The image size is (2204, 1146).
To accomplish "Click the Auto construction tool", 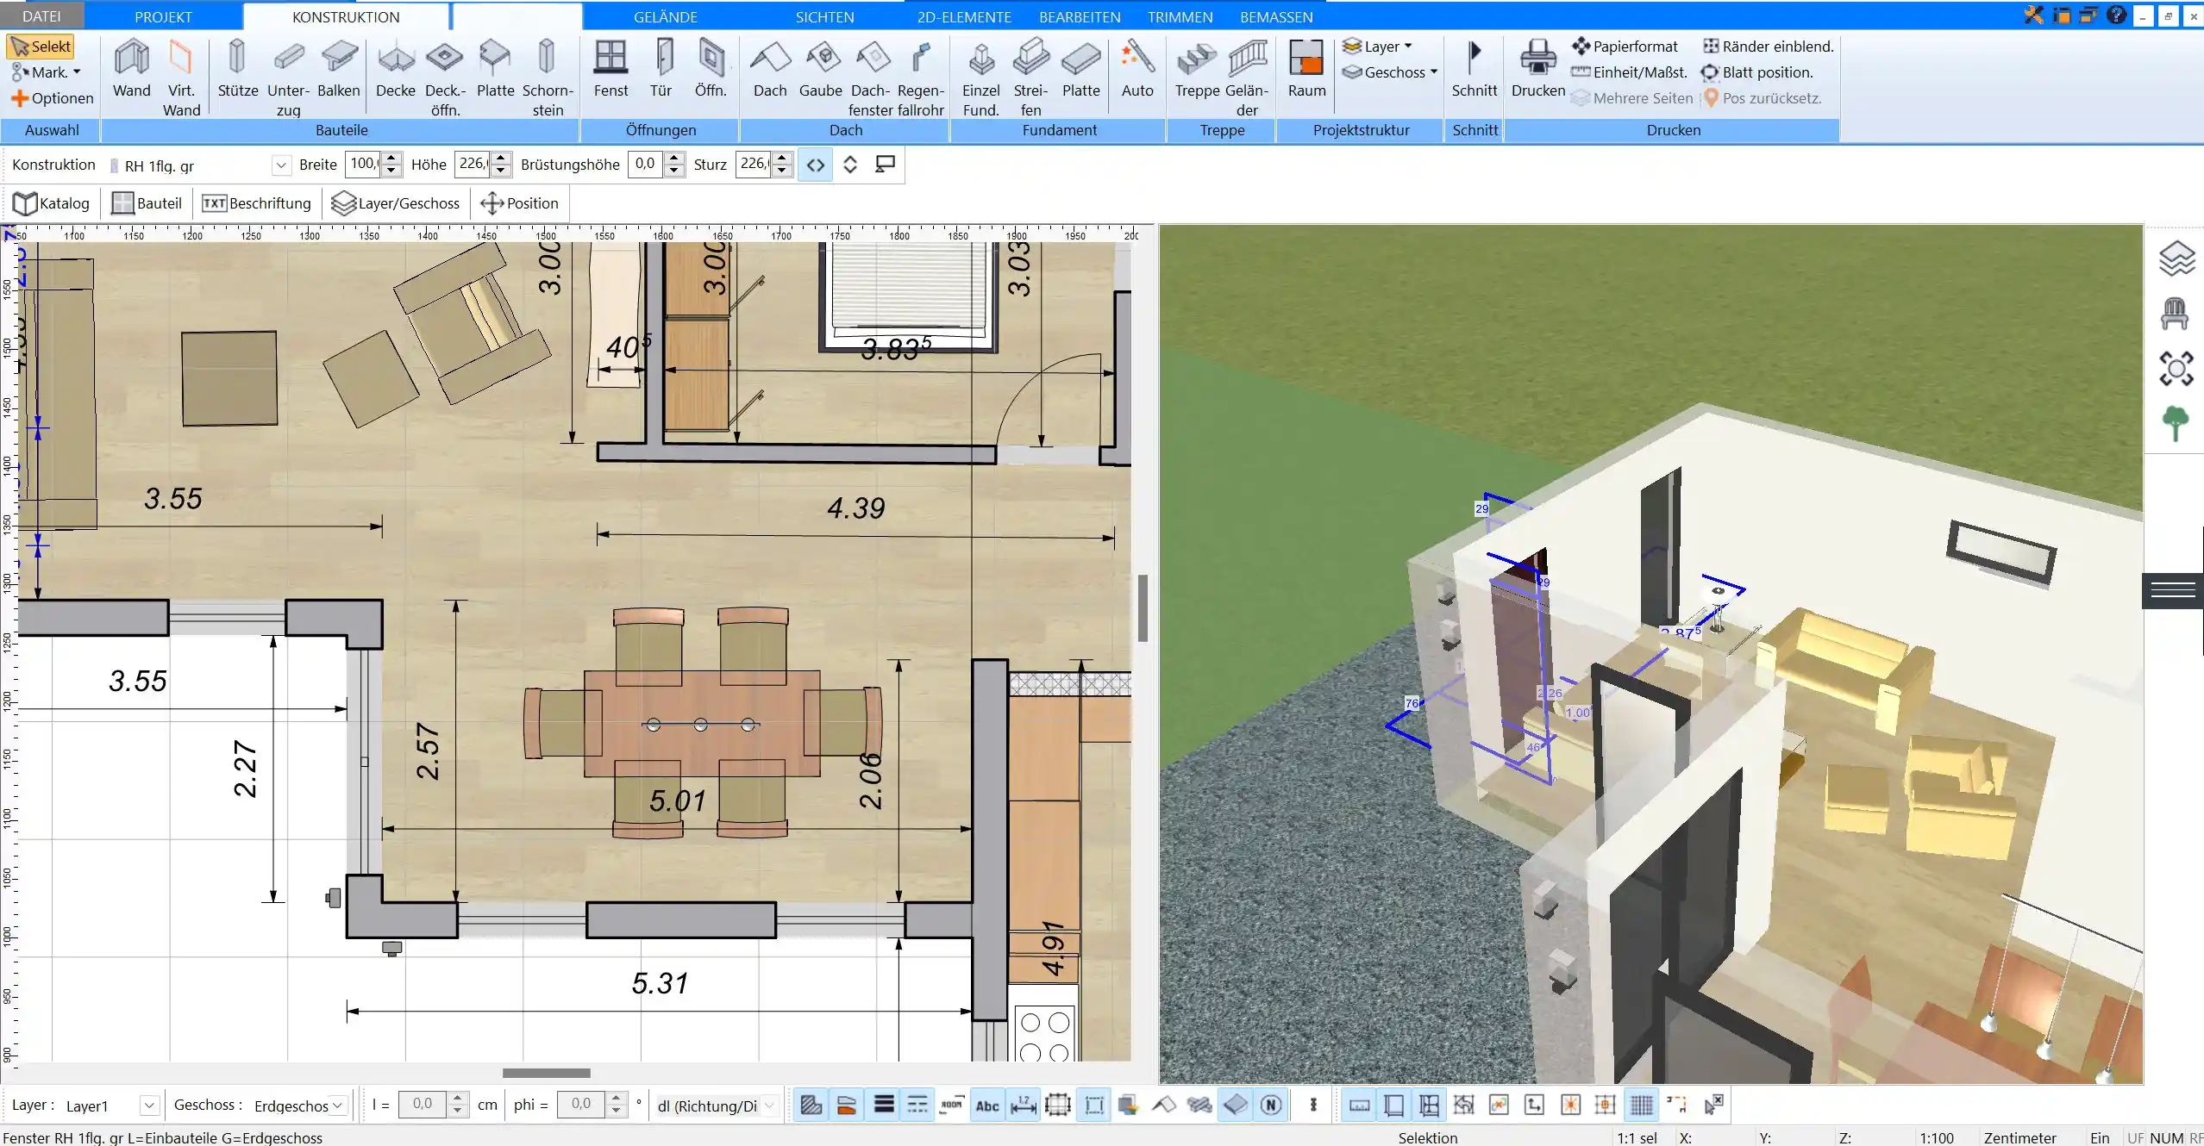I will 1137,69.
